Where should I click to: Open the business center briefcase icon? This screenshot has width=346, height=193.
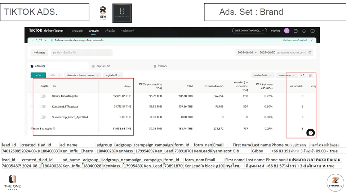tap(296, 31)
